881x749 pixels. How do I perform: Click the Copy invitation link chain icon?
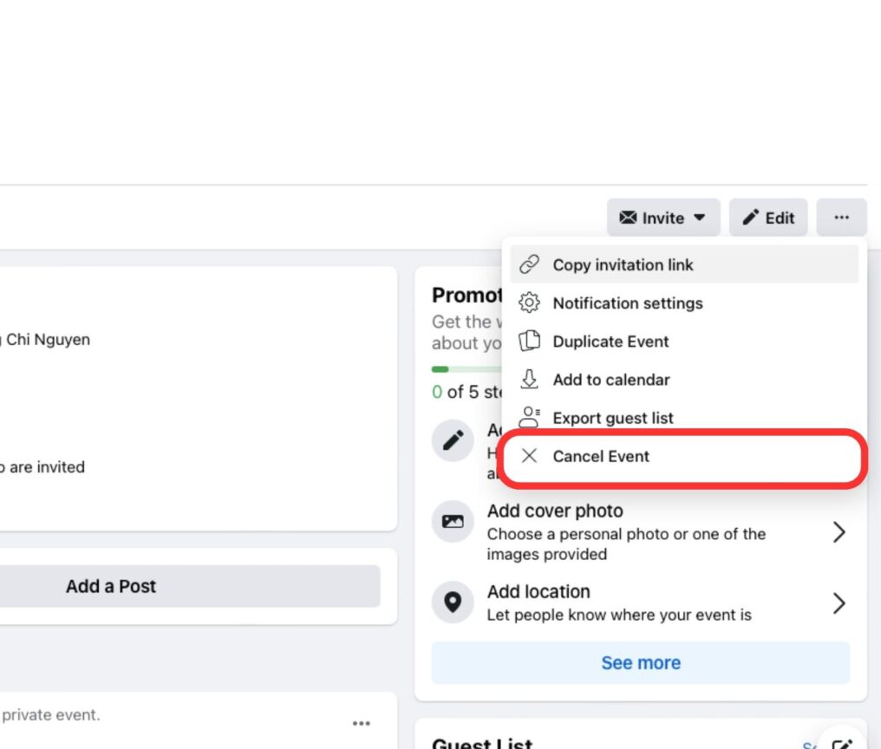(529, 264)
